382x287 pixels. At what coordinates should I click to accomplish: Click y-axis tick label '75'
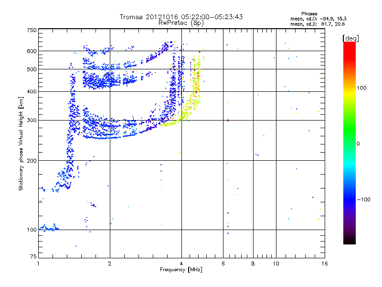[33, 256]
